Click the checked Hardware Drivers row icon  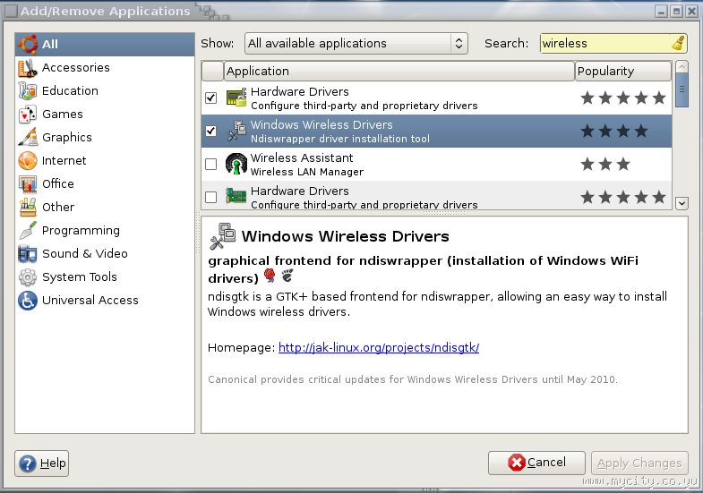(x=236, y=98)
